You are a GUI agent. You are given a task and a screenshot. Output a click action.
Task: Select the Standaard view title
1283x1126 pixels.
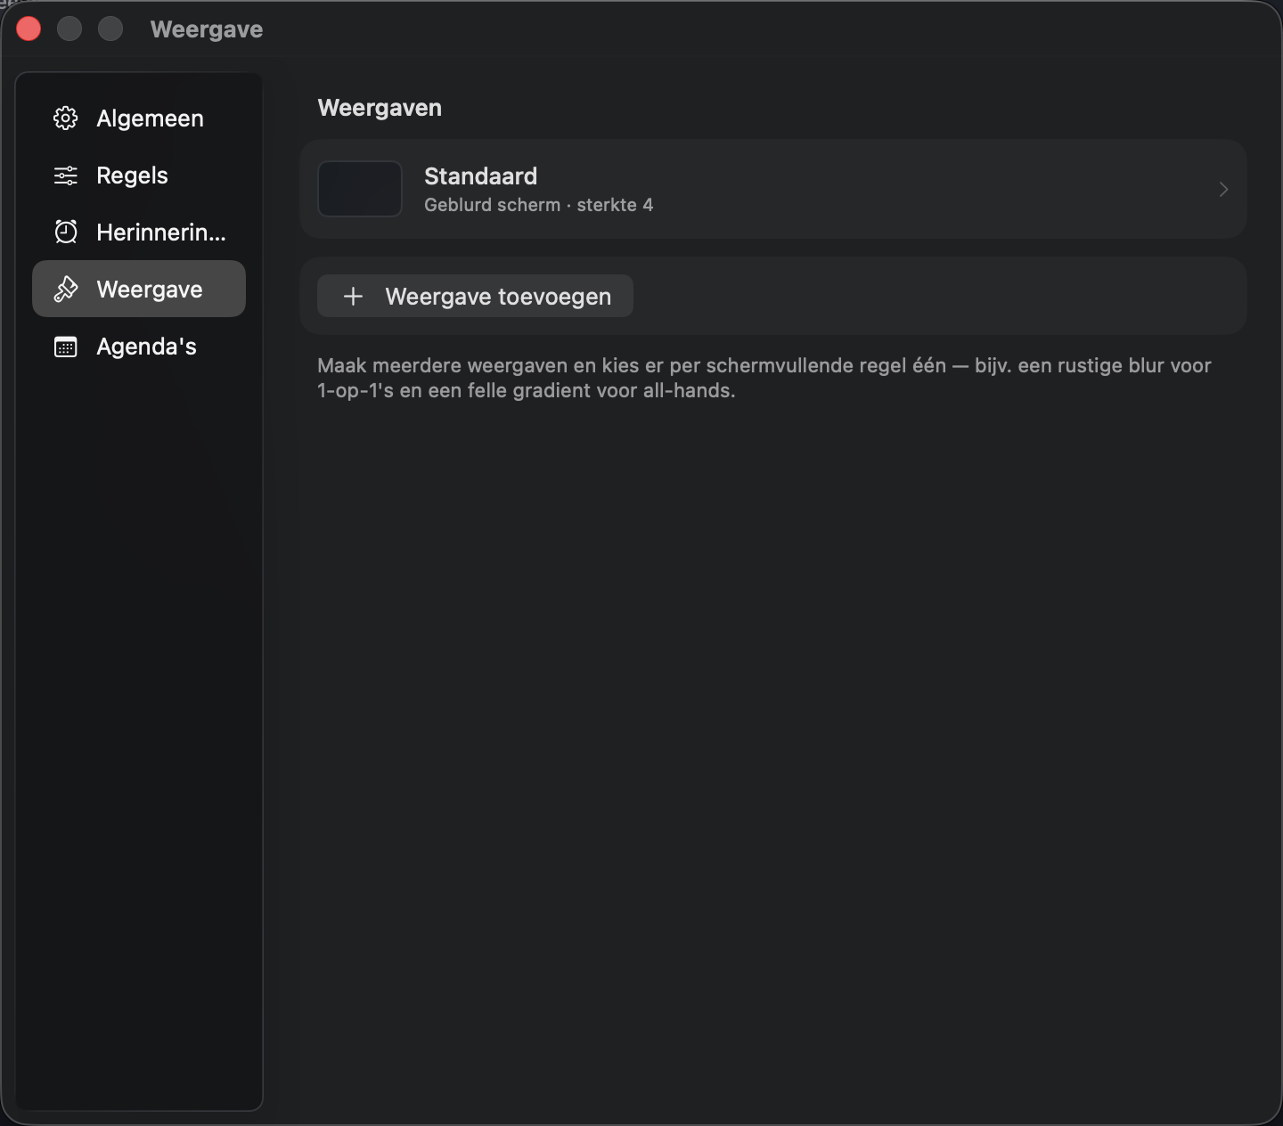point(480,175)
